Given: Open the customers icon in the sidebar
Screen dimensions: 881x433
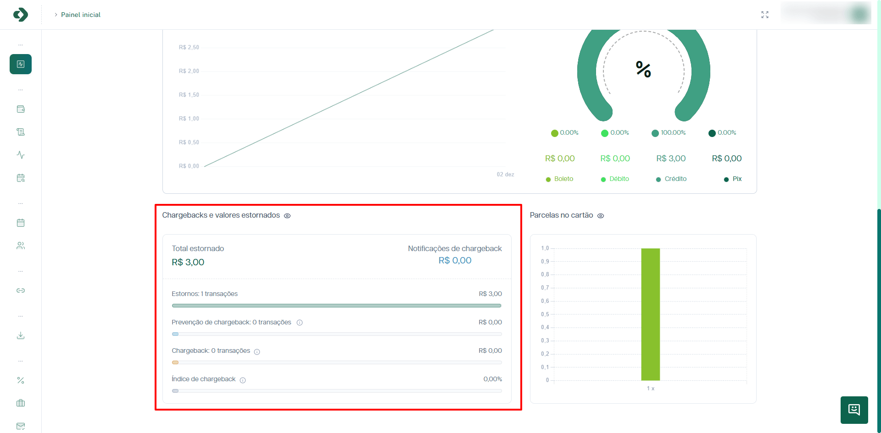Looking at the screenshot, I should click(20, 246).
